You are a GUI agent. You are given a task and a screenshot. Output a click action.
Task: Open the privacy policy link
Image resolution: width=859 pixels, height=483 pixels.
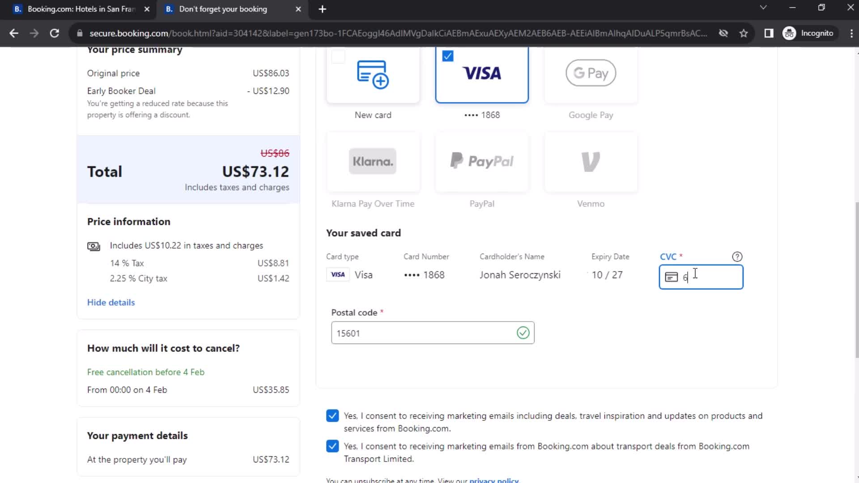coord(494,480)
